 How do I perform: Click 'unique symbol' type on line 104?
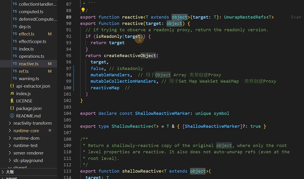pyautogui.click(x=212, y=113)
